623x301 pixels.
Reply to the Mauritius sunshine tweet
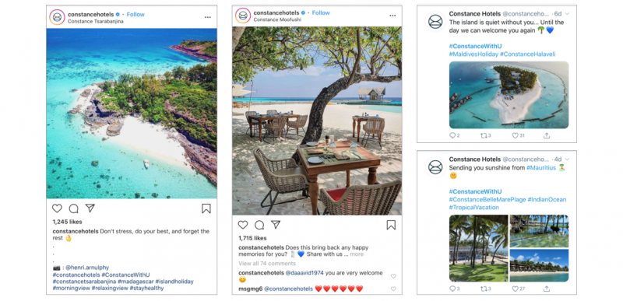[454, 289]
